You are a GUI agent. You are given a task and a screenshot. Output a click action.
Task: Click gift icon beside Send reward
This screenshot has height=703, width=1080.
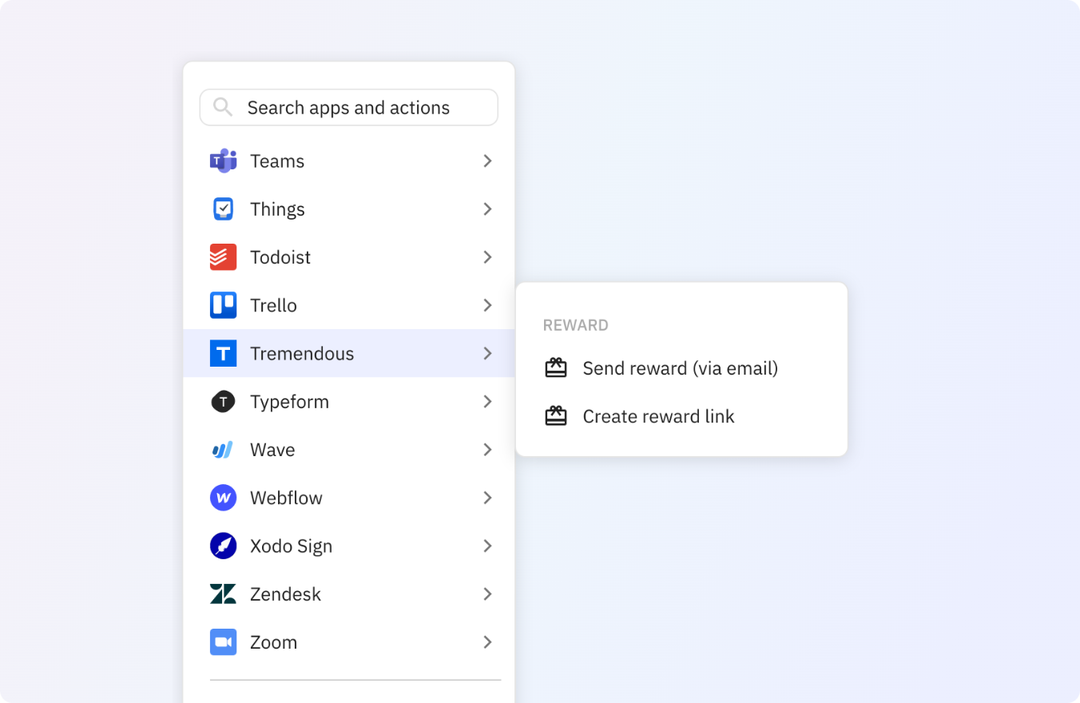pyautogui.click(x=556, y=368)
